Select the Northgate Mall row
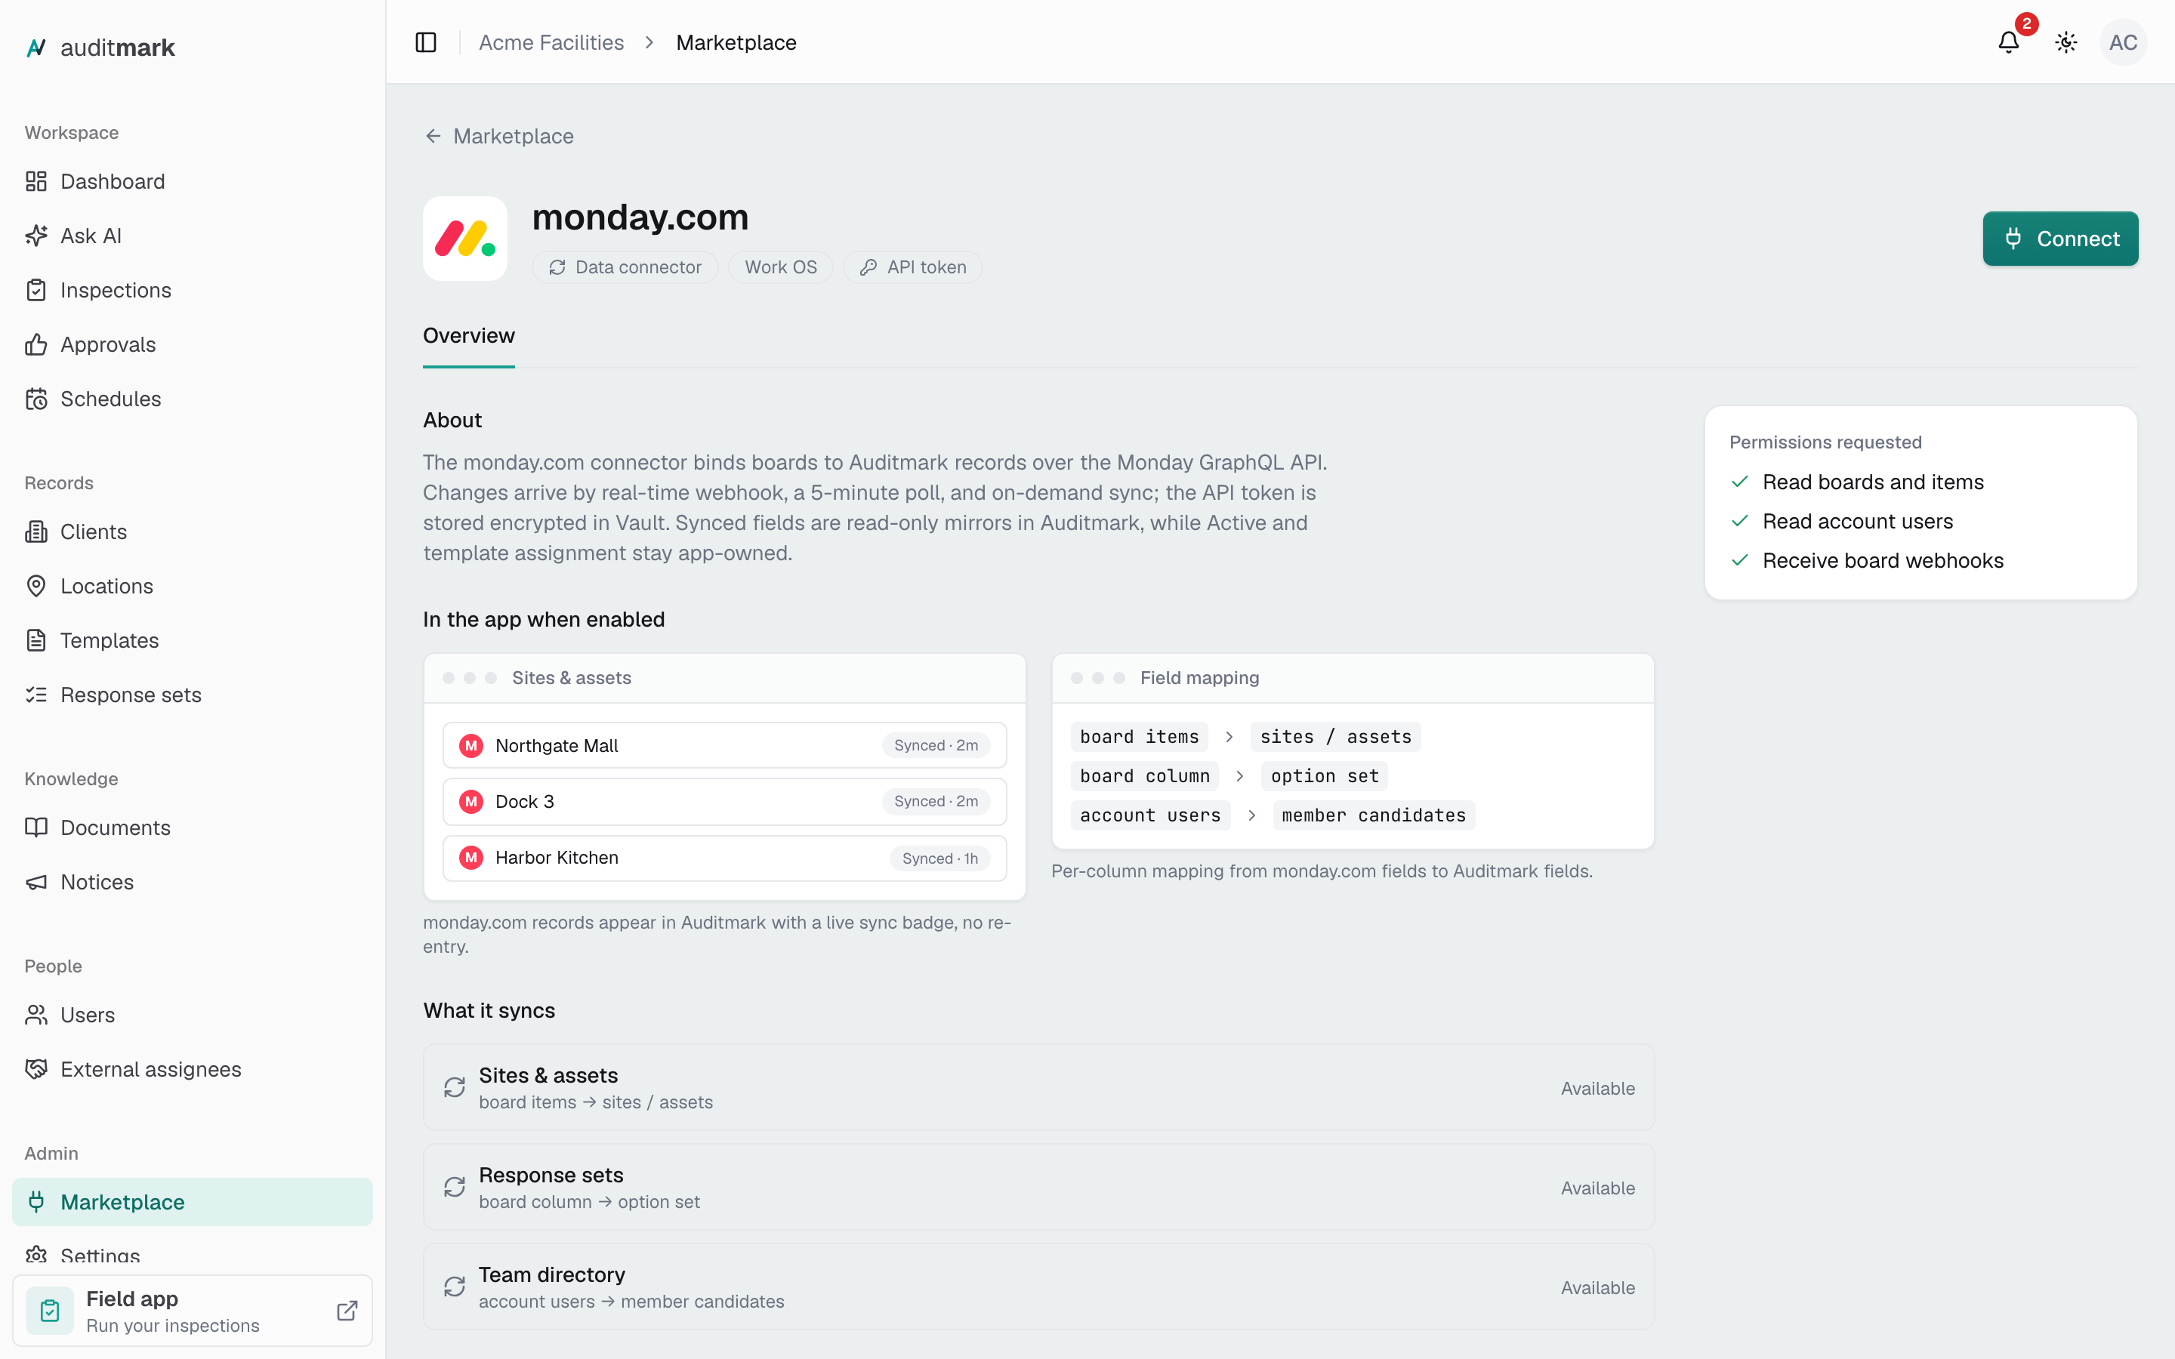 point(724,745)
